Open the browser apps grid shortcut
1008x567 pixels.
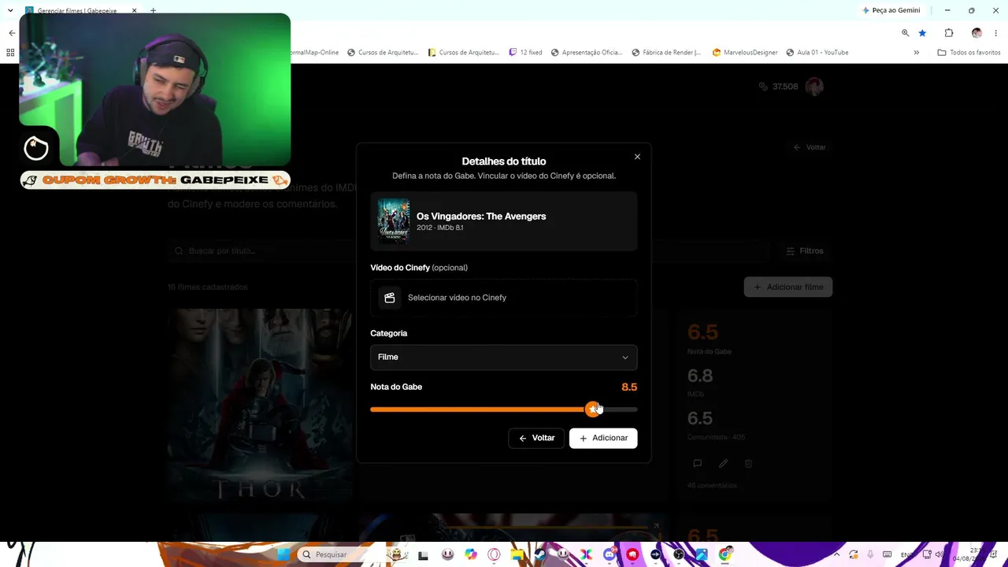pyautogui.click(x=10, y=53)
